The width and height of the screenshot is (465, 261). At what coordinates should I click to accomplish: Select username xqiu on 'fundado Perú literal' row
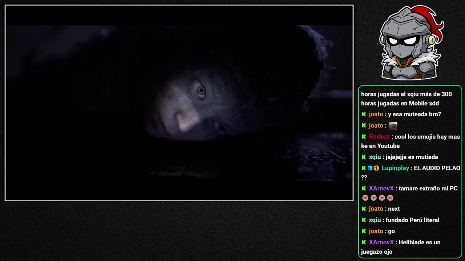coord(375,220)
